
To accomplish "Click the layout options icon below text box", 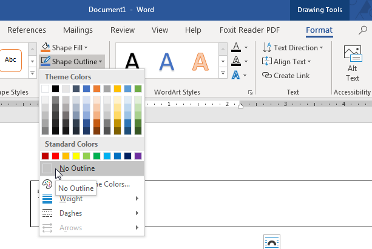I will click(271, 242).
